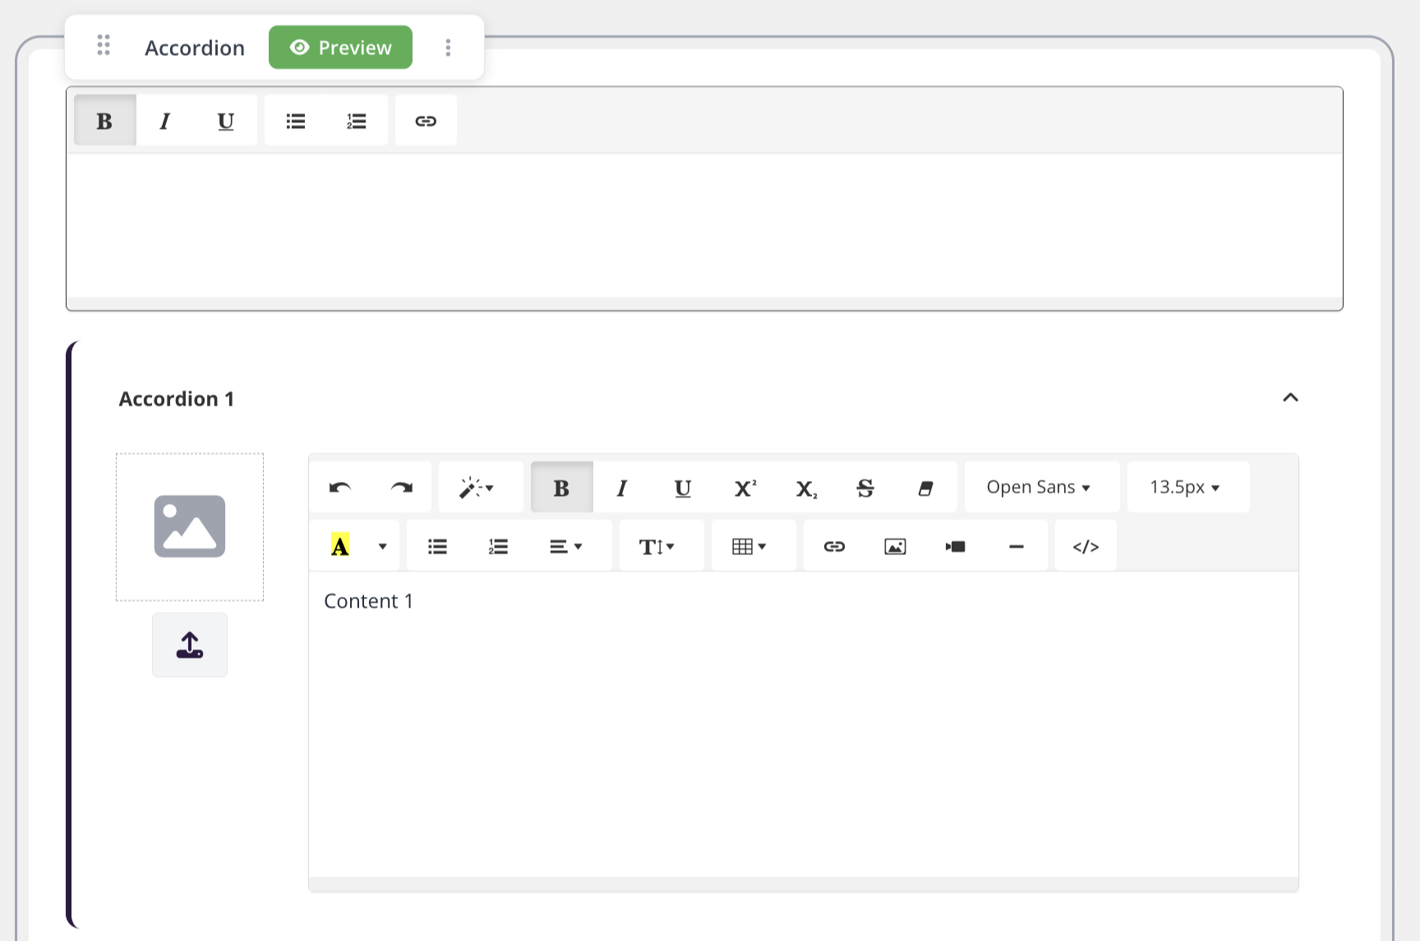Viewport: 1420px width, 941px height.
Task: Click the image placeholder thumbnail
Action: tap(190, 526)
